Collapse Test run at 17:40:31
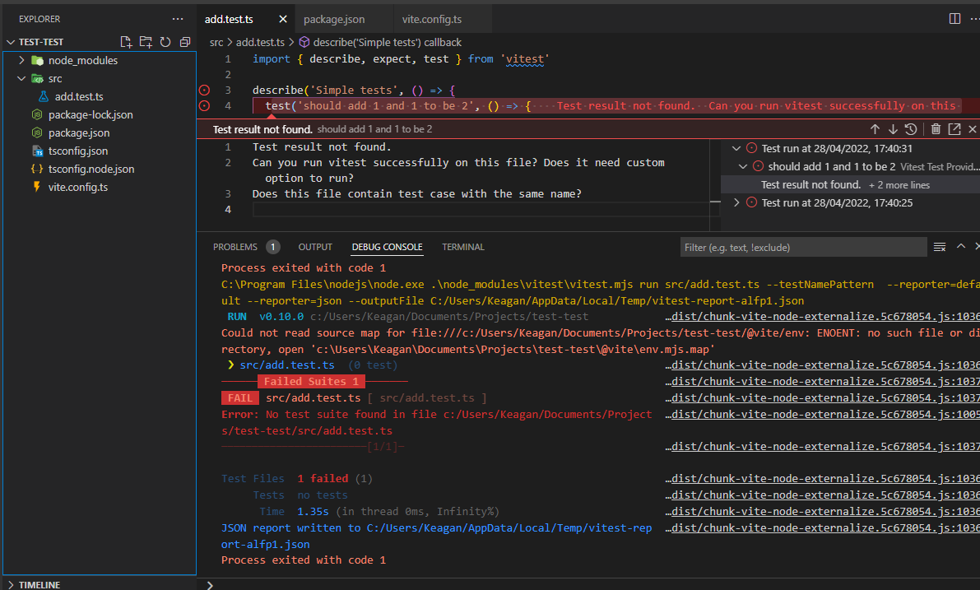This screenshot has width=980, height=590. pos(736,149)
